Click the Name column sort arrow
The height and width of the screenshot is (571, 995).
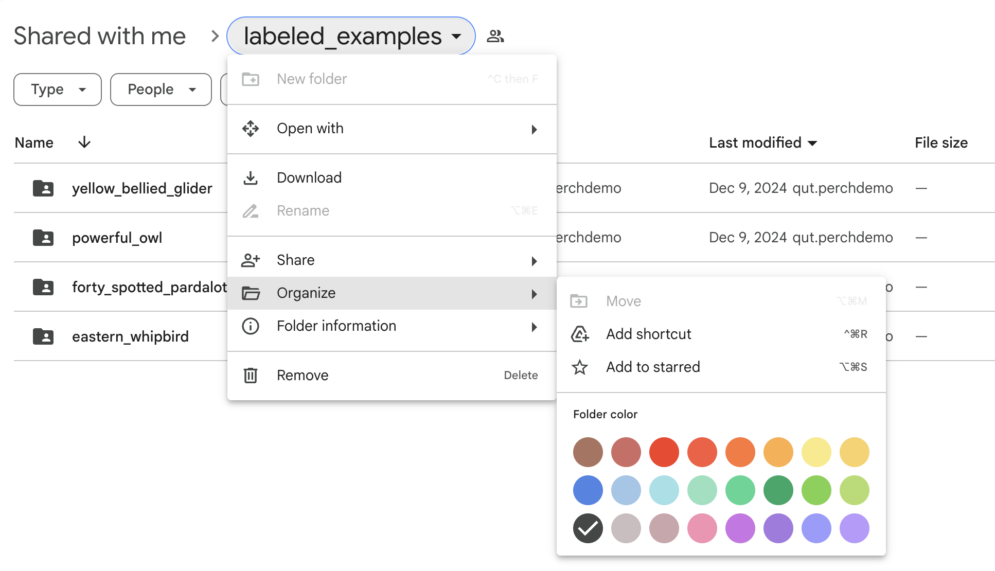(84, 142)
